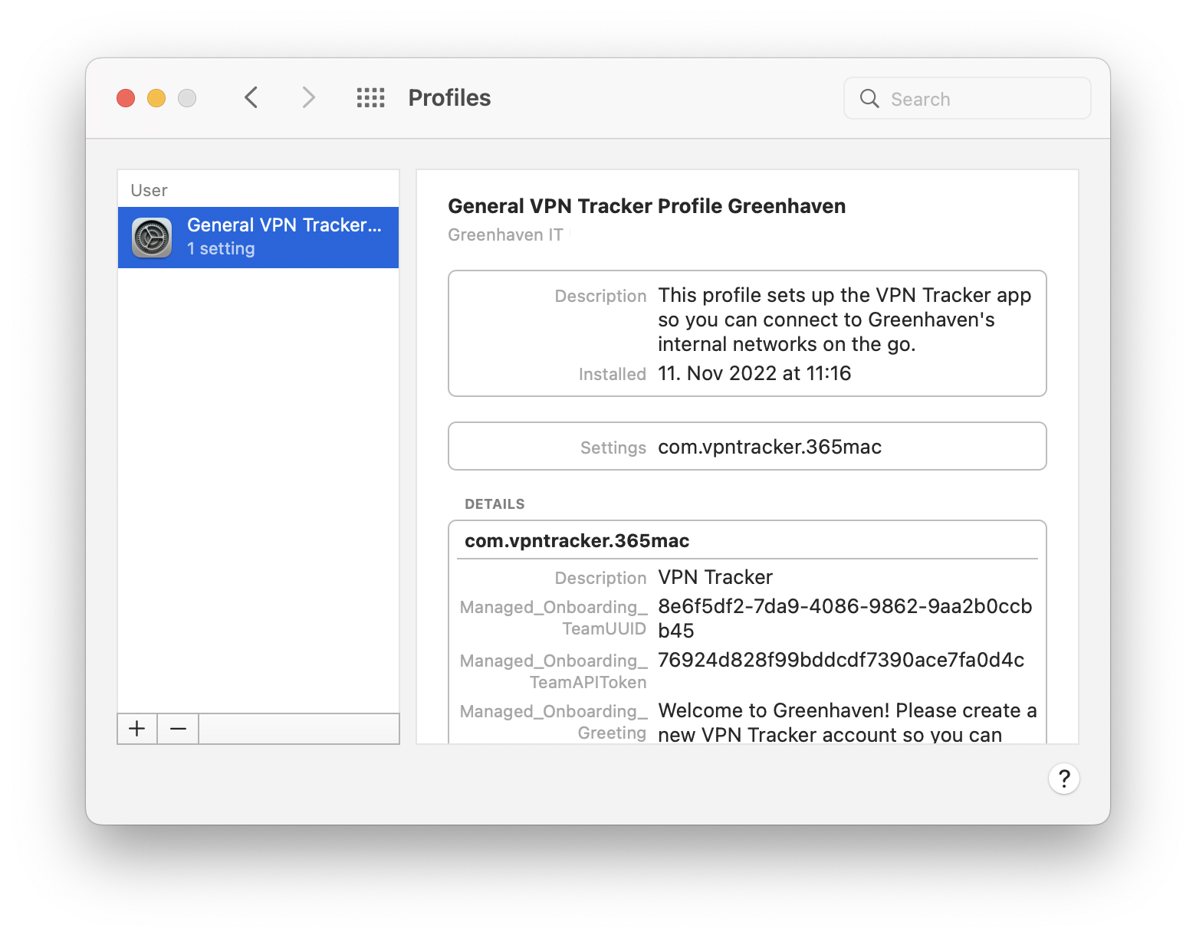Select General VPN Tracker profile row
Screen dimensions: 1196x938
[258, 238]
